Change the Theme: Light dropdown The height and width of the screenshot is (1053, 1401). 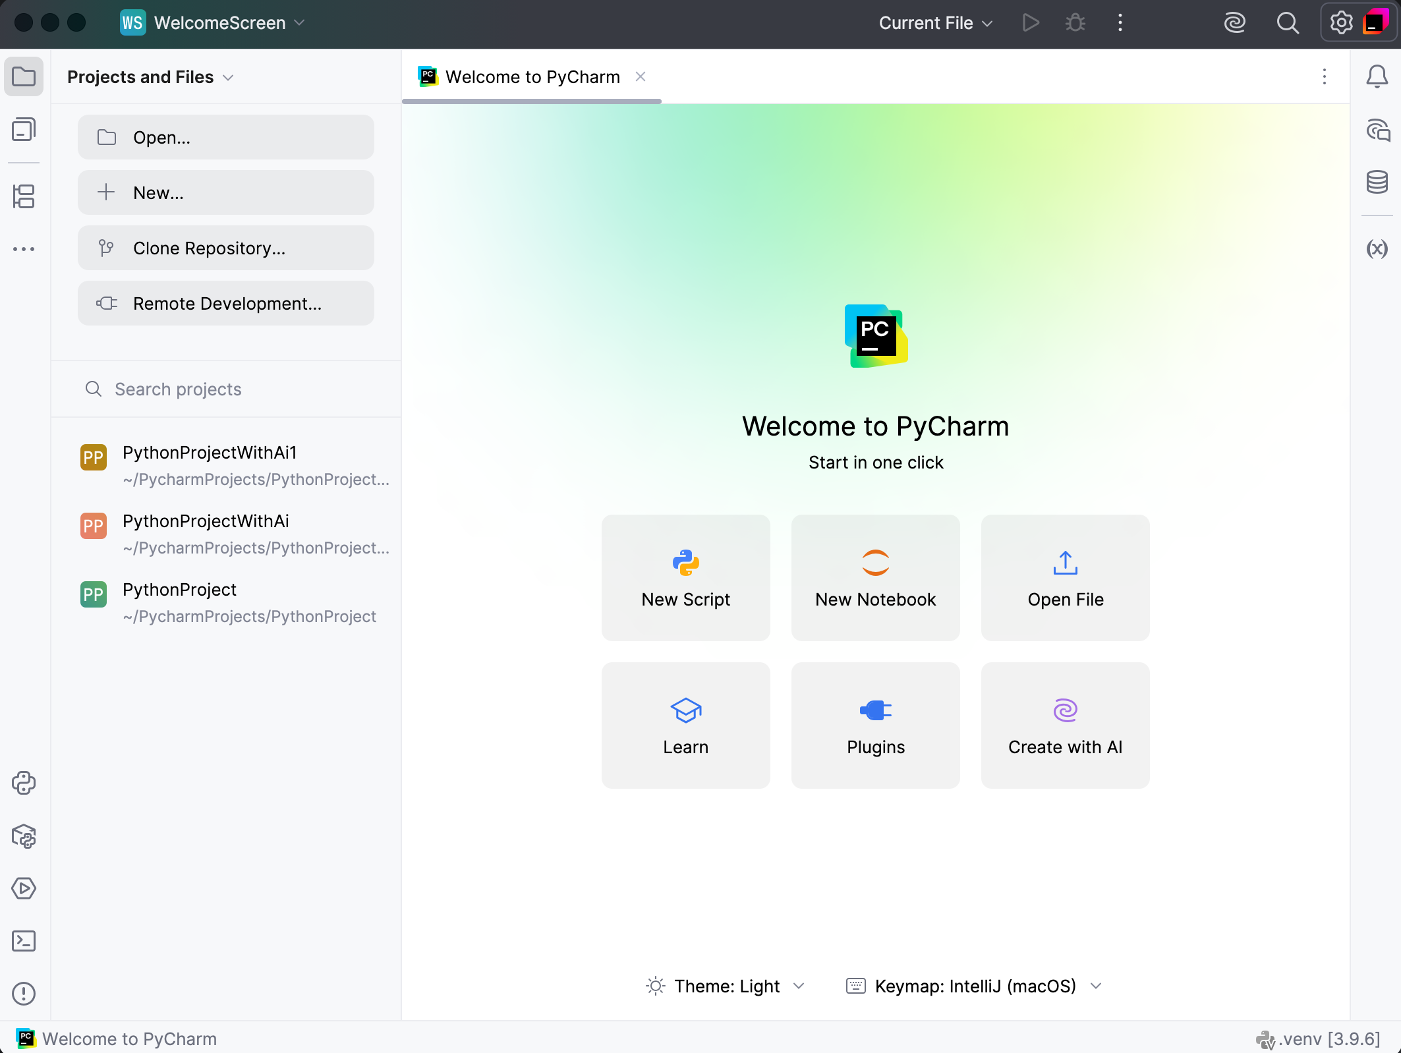(726, 986)
